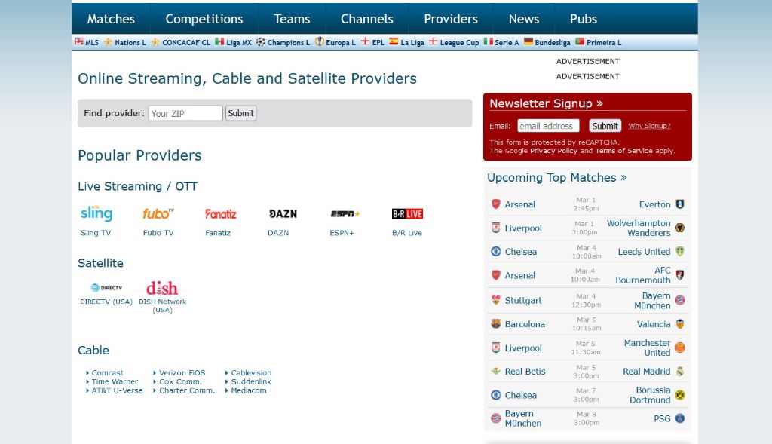This screenshot has height=444, width=772.
Task: Choose the DIRECTV logo
Action: pyautogui.click(x=106, y=287)
